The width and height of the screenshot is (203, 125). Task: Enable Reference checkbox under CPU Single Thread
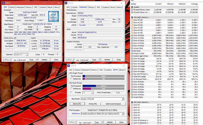(x=71, y=79)
